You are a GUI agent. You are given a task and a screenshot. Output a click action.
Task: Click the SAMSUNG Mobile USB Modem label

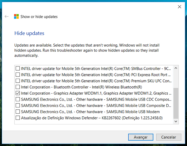pyautogui.click(x=90, y=112)
